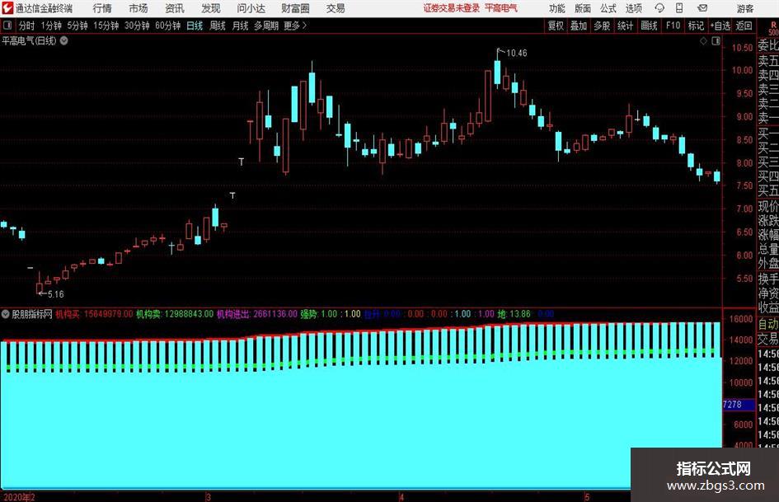Click the 平高电气(日线) chart title

click(x=30, y=40)
